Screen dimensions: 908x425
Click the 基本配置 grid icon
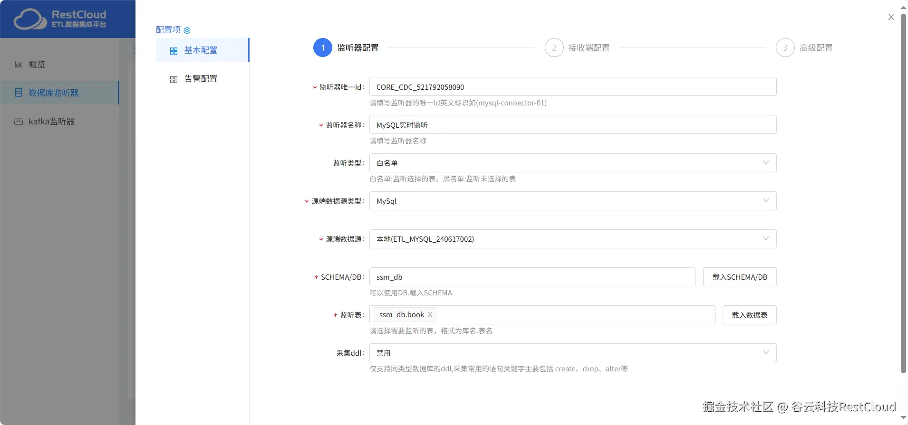[174, 51]
